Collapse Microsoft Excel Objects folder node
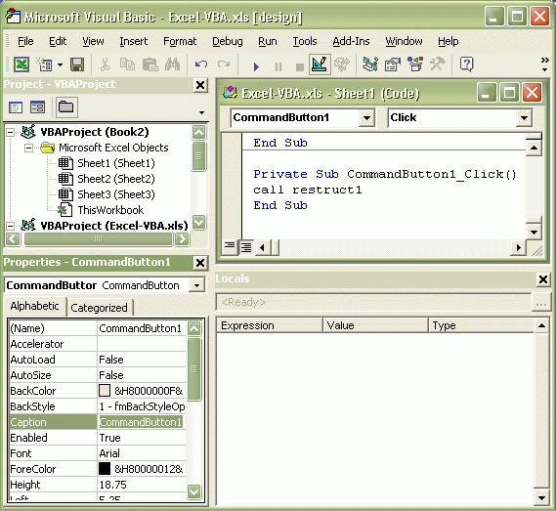The image size is (556, 511). coord(29,148)
